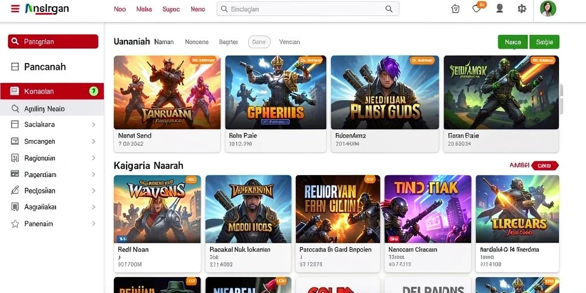Click the pencil icon beside Peclosiian

point(15,191)
